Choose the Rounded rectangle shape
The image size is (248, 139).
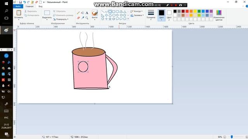coord(117,12)
